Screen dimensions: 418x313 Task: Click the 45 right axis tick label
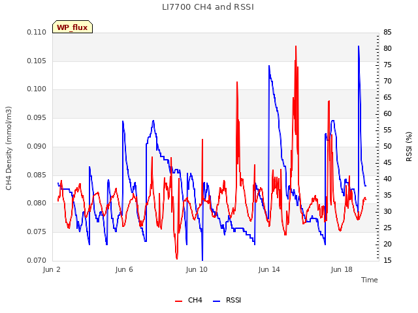tap(387, 162)
